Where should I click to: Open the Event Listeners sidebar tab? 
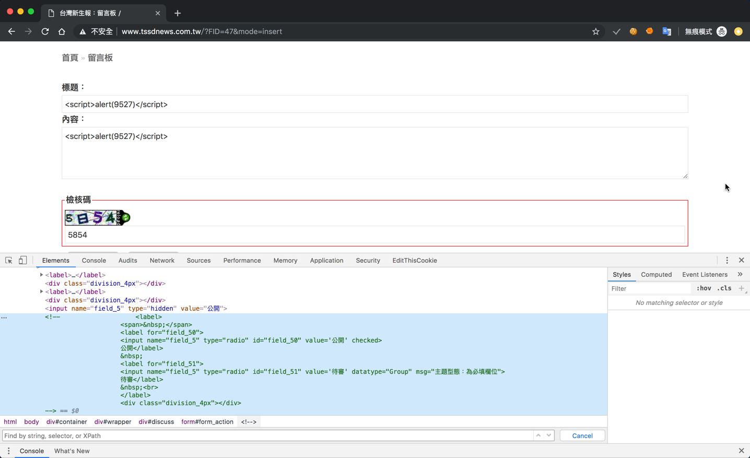(705, 275)
